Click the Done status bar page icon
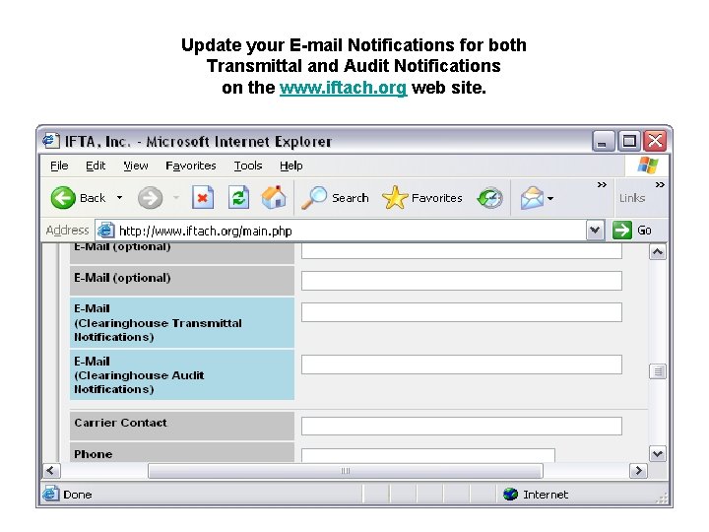This screenshot has width=709, height=532. pos(50,494)
